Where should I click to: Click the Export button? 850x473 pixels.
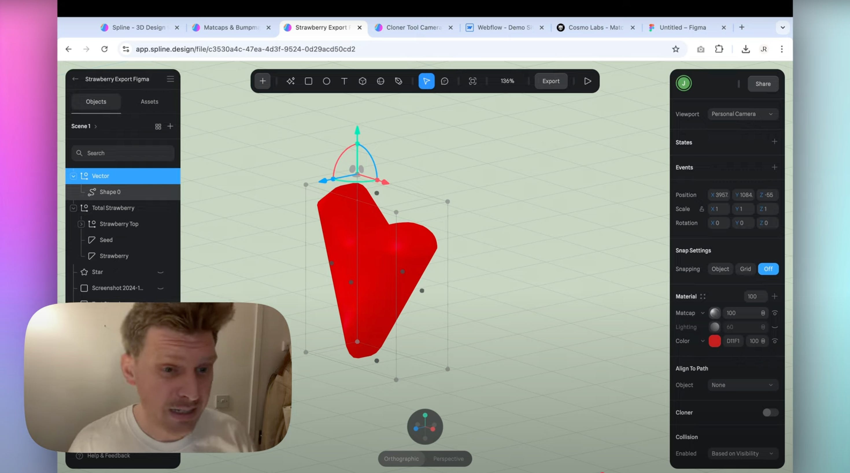click(x=551, y=81)
